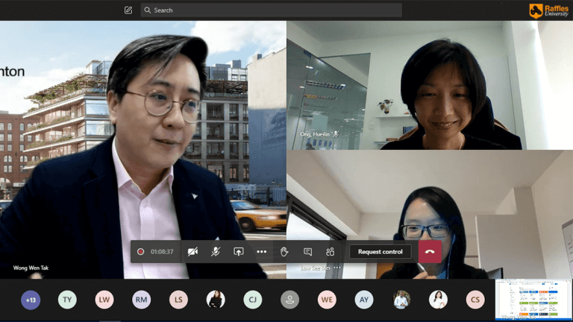Unmute the microphone in meeting toolbar
The height and width of the screenshot is (322, 573).
point(216,252)
